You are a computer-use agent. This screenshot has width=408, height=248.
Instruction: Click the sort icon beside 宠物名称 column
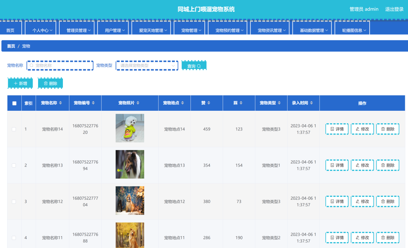tap(61, 103)
